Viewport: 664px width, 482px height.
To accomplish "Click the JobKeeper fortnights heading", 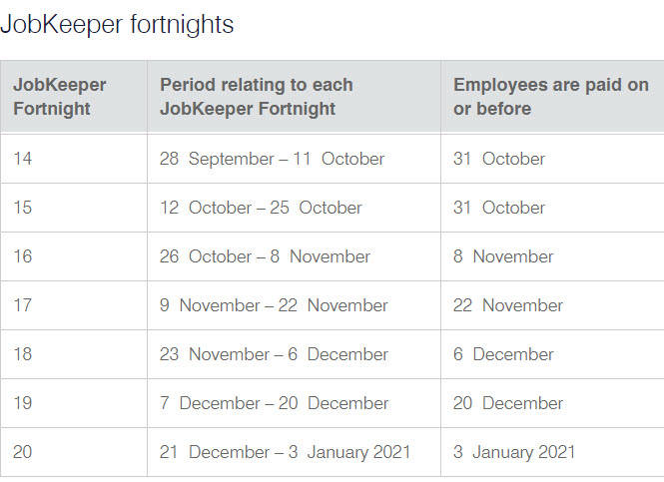I will coord(117,25).
